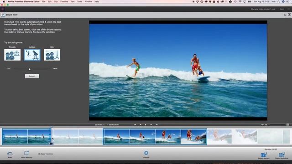Open the Window menu
292x164 pixels.
coord(88,1)
